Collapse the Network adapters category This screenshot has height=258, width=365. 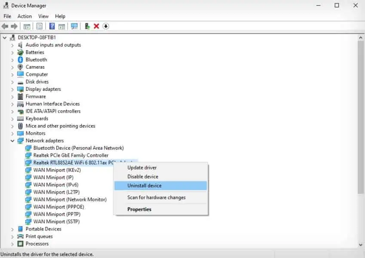[12, 141]
